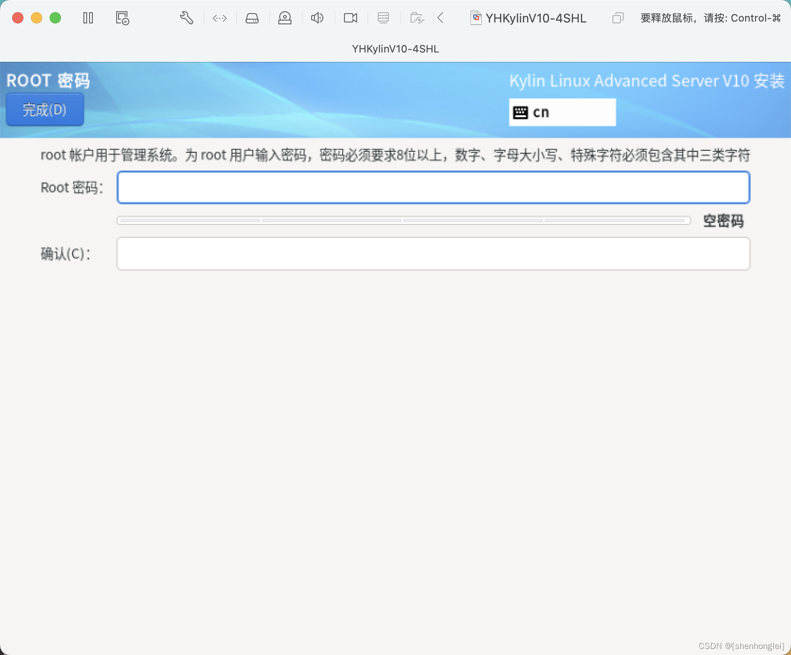Focus the Root 密码 input field
This screenshot has width=791, height=655.
tap(433, 187)
